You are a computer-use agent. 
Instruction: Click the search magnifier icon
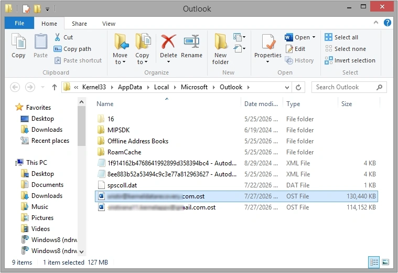click(380, 87)
